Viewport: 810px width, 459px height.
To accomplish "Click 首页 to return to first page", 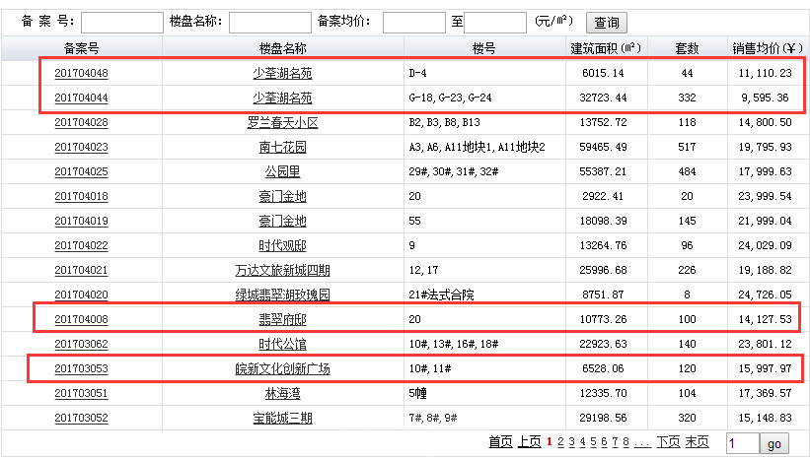I will [500, 442].
